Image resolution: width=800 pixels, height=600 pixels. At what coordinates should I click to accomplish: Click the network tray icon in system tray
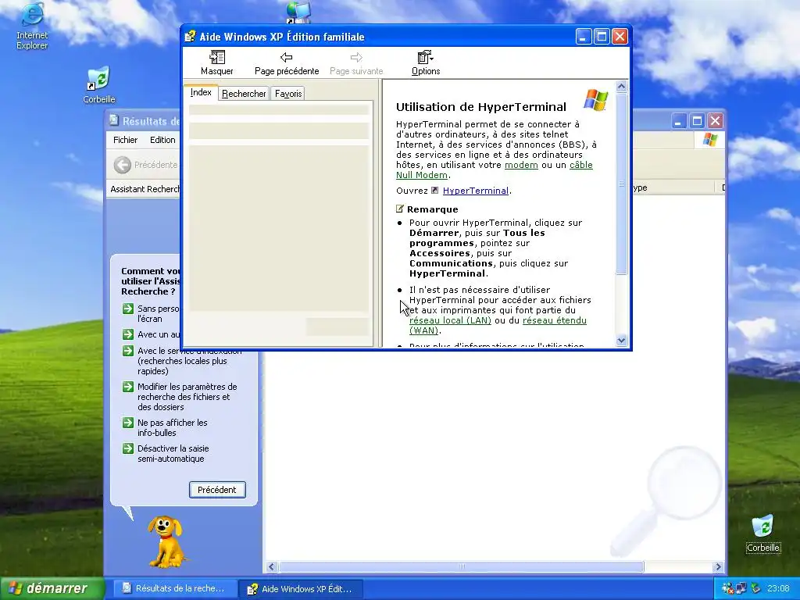coord(741,589)
